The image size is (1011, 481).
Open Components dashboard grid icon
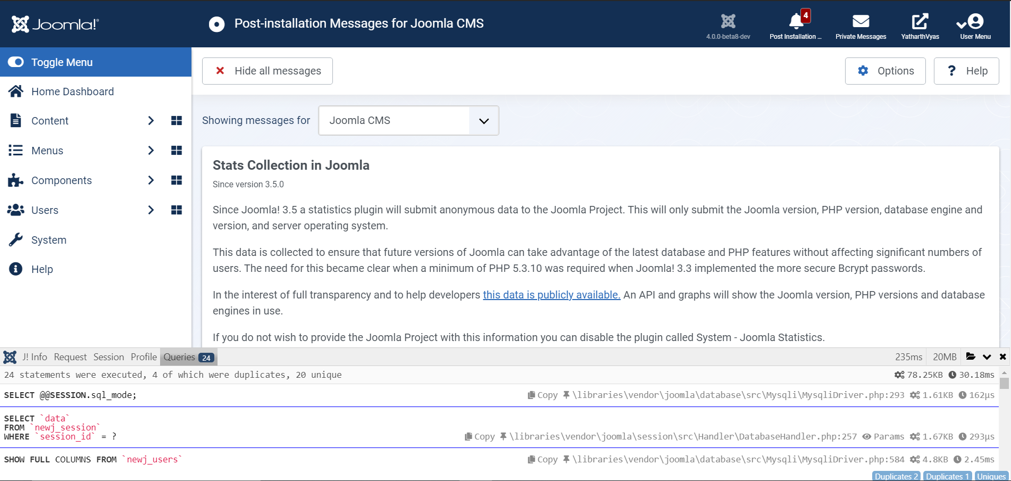pos(177,180)
